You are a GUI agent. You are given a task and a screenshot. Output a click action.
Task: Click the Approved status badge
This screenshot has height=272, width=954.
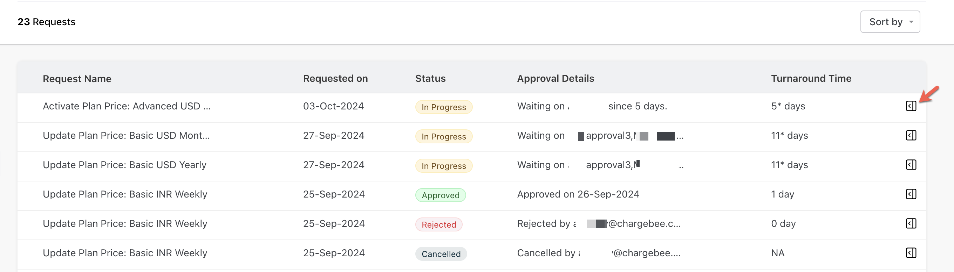440,195
